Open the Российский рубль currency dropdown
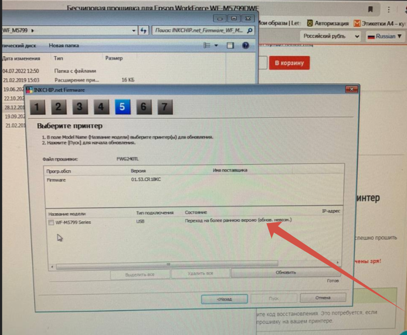The width and height of the screenshot is (407, 335). [331, 37]
